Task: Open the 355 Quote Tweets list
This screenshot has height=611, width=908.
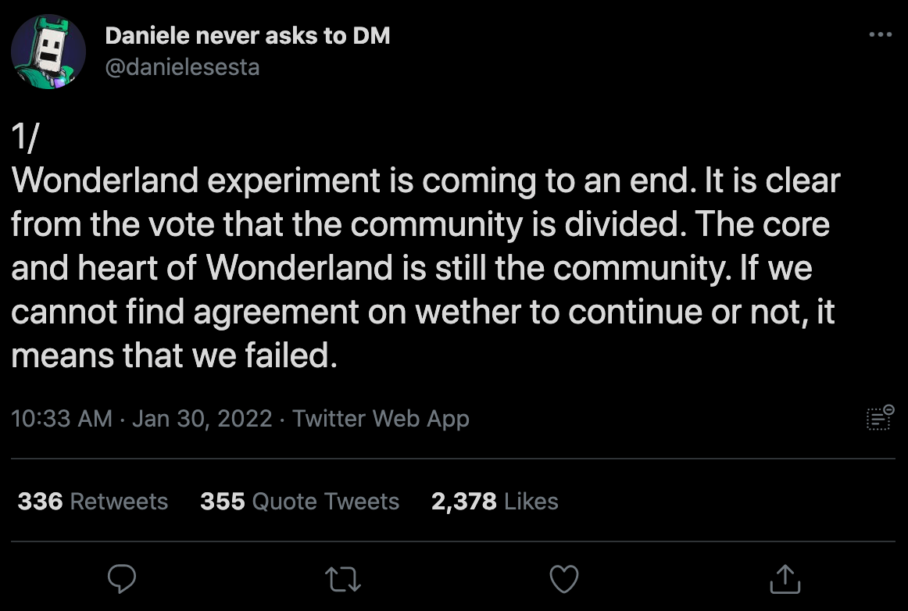Action: coord(299,501)
